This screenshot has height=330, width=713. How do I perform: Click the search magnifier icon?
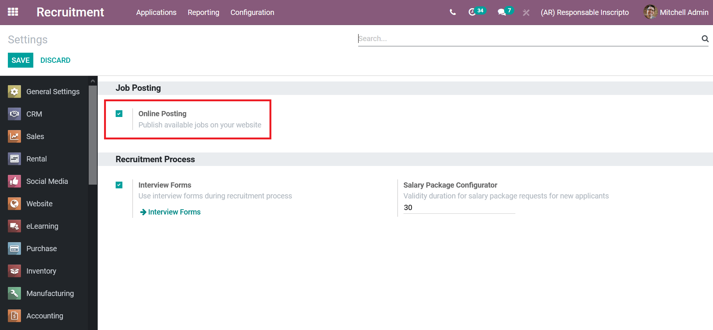705,38
